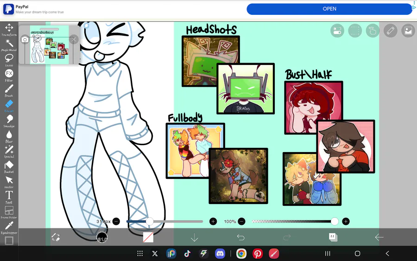Select the Eraser tool

9,106
